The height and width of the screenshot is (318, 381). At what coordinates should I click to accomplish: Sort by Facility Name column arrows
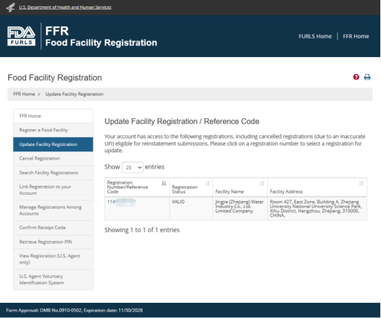point(262,183)
